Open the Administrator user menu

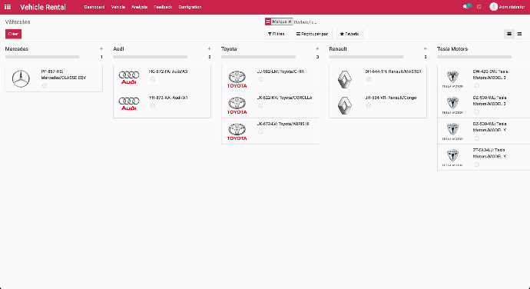pos(507,7)
